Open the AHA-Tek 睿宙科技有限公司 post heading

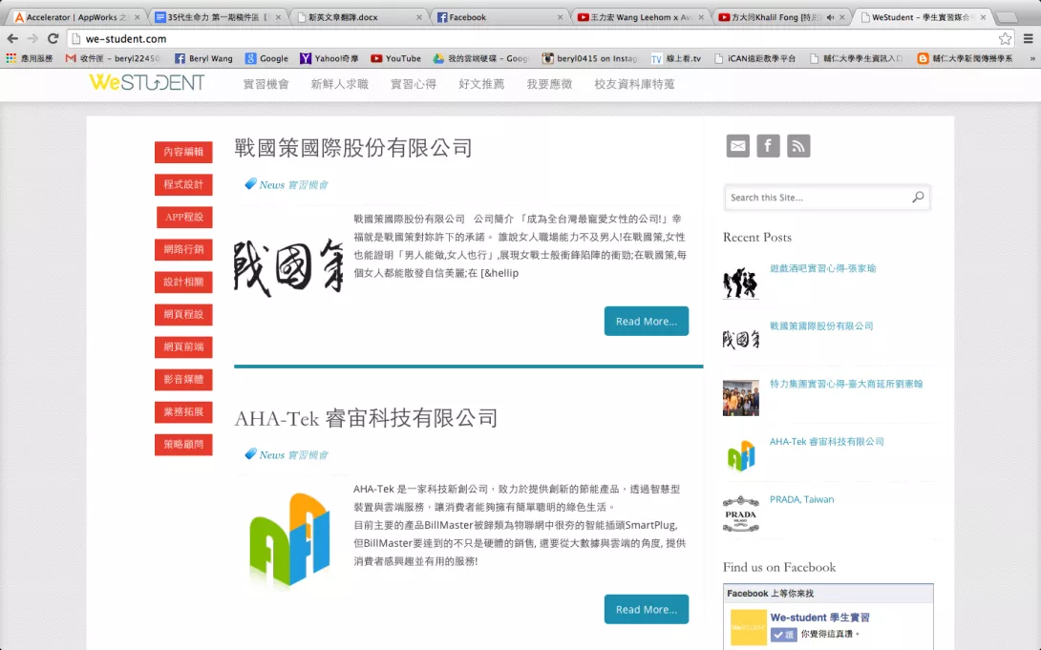(x=366, y=418)
